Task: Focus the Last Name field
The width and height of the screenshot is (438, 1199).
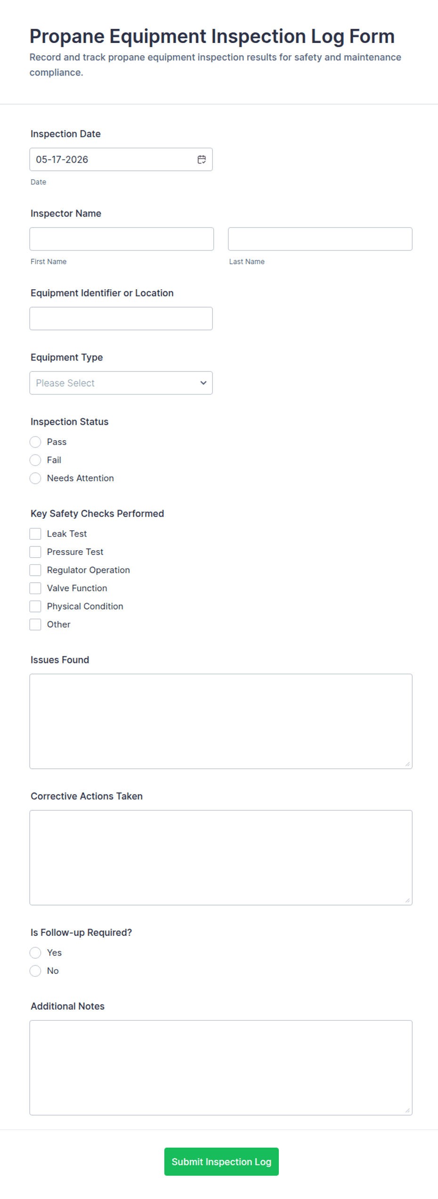Action: pos(320,239)
